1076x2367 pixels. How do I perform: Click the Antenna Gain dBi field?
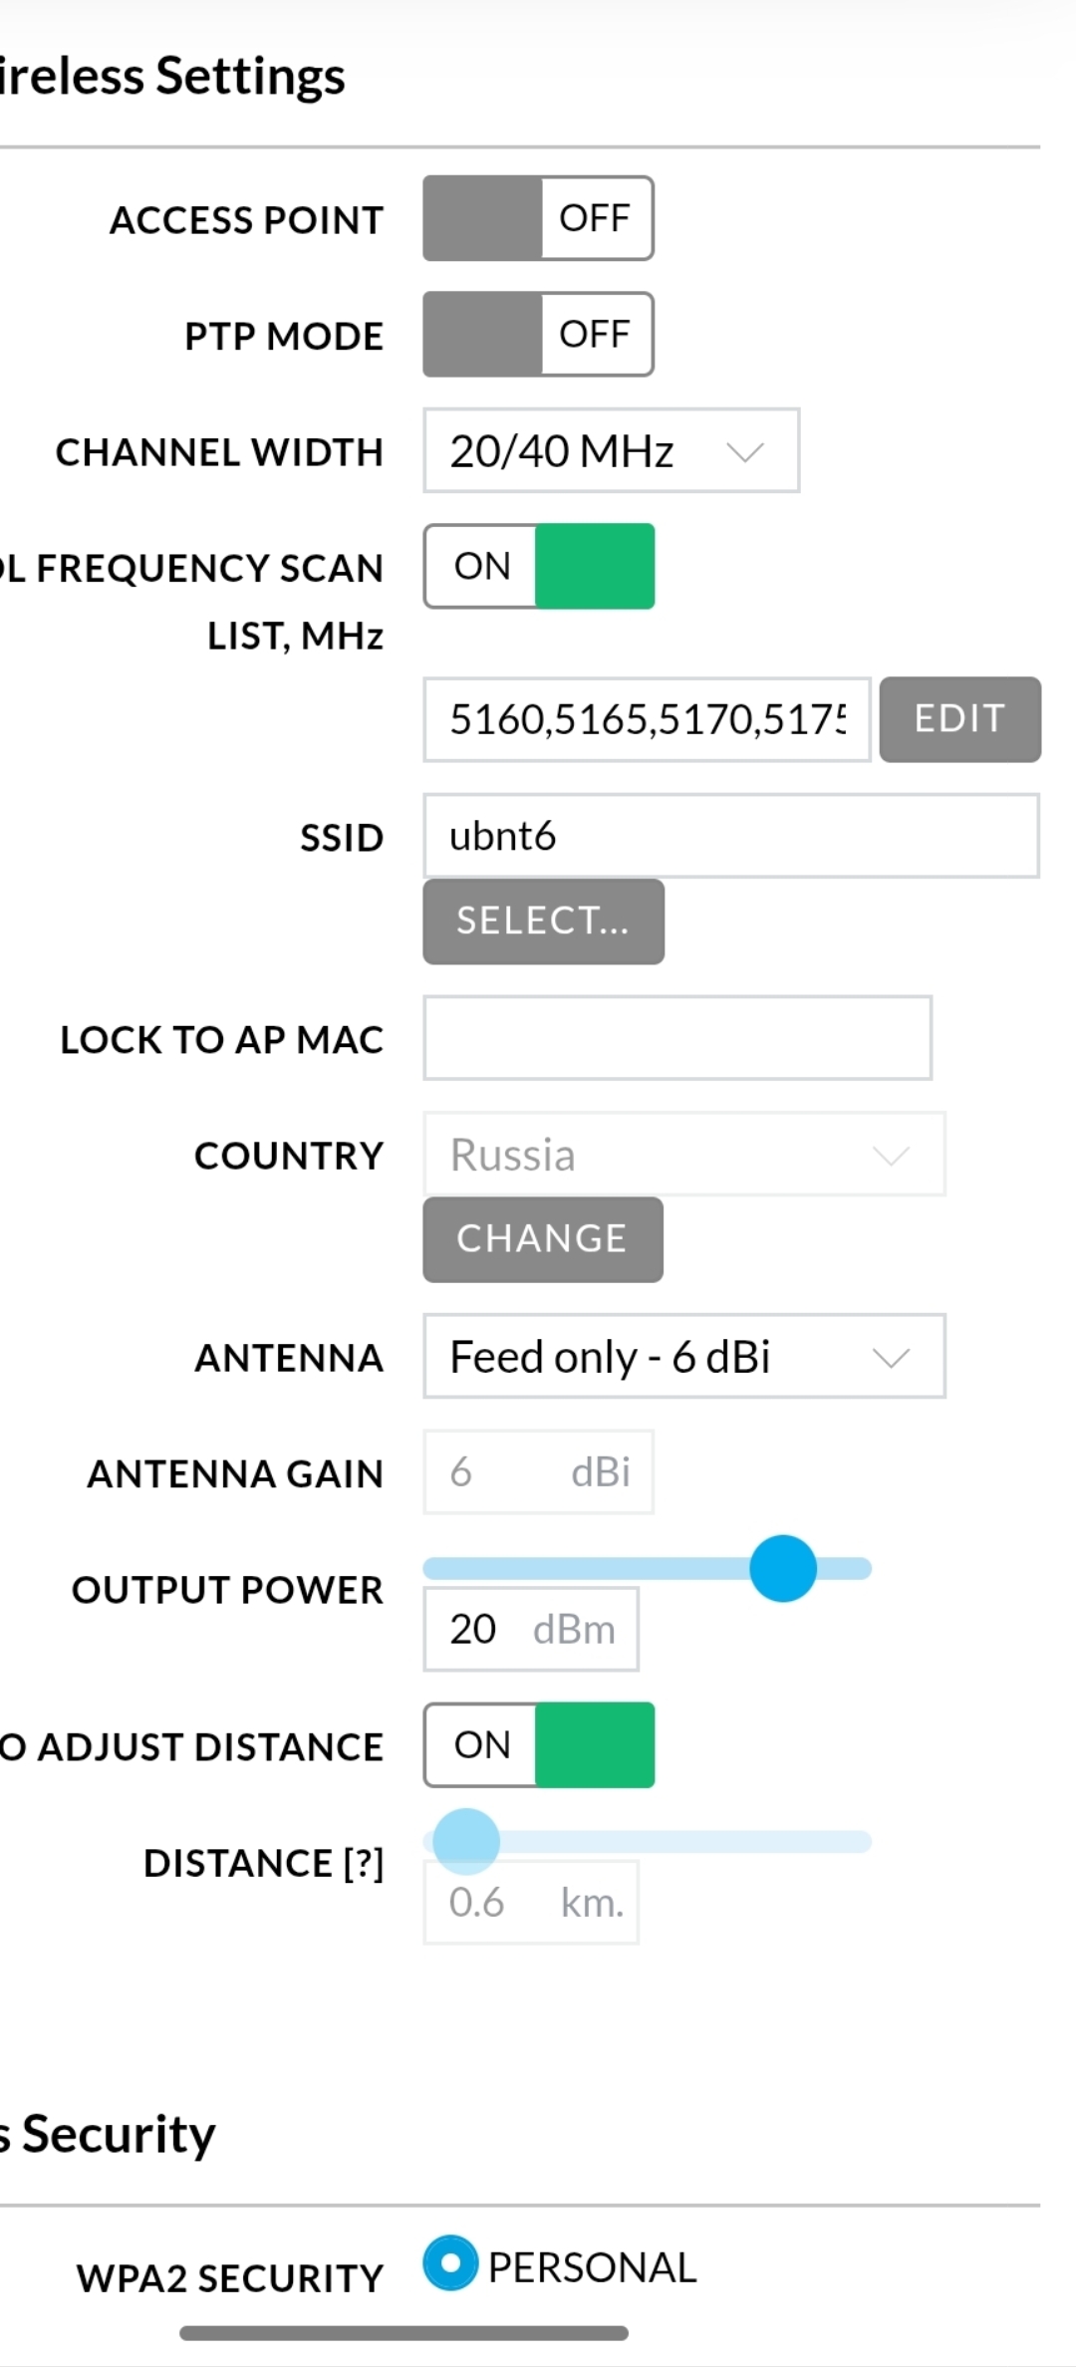click(538, 1471)
